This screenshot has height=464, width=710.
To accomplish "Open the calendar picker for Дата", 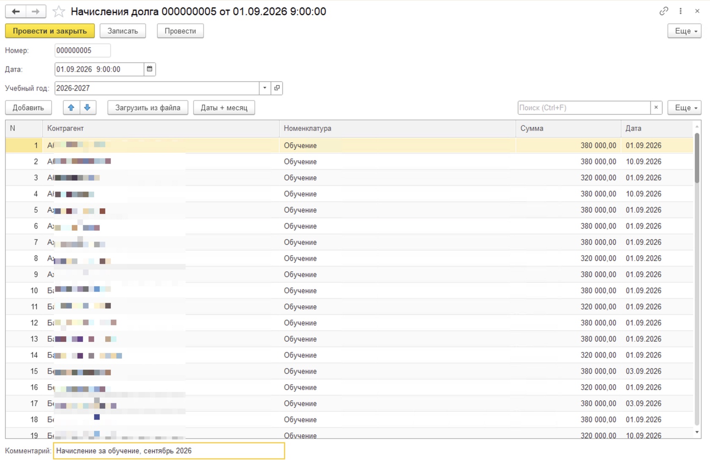I will pyautogui.click(x=150, y=69).
